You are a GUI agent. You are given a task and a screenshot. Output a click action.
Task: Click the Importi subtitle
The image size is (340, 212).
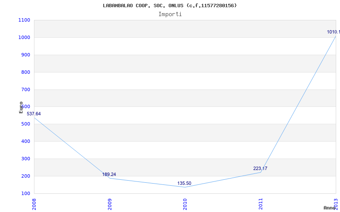[170, 14]
